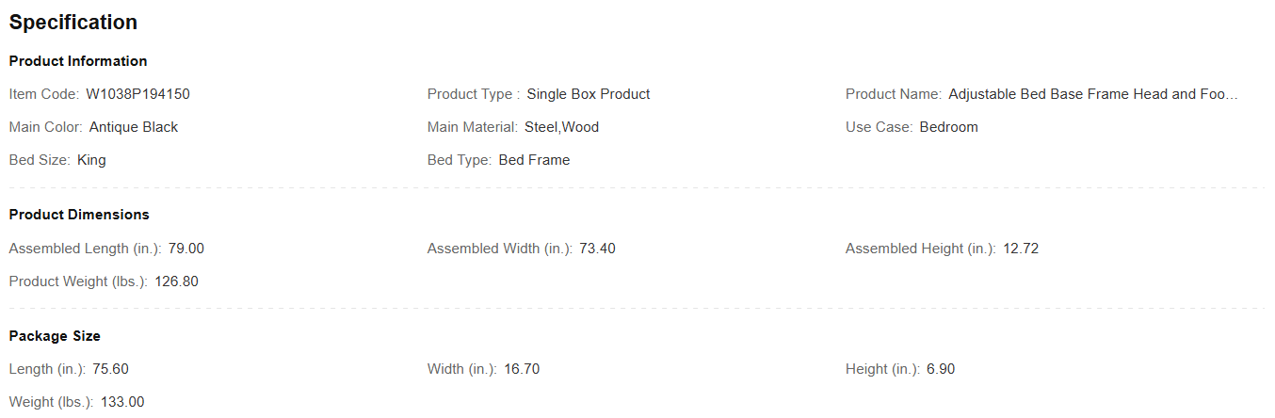Image resolution: width=1275 pixels, height=418 pixels.
Task: Click the Bed Frame bed type value
Action: [x=534, y=160]
